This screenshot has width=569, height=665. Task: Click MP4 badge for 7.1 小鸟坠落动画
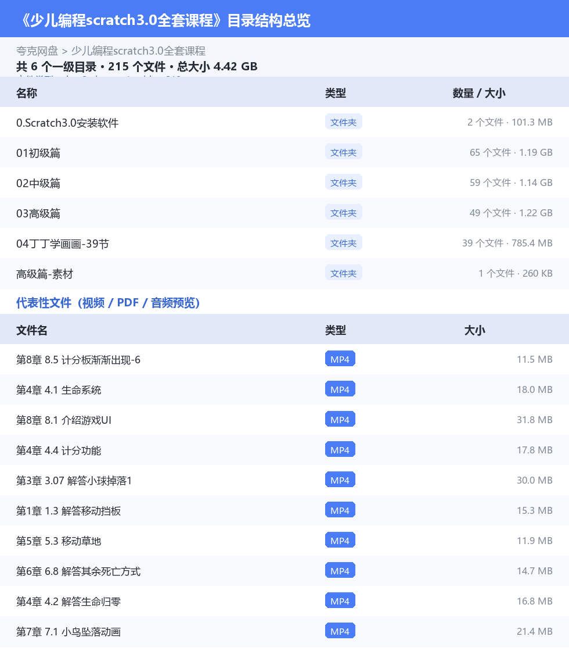[340, 631]
